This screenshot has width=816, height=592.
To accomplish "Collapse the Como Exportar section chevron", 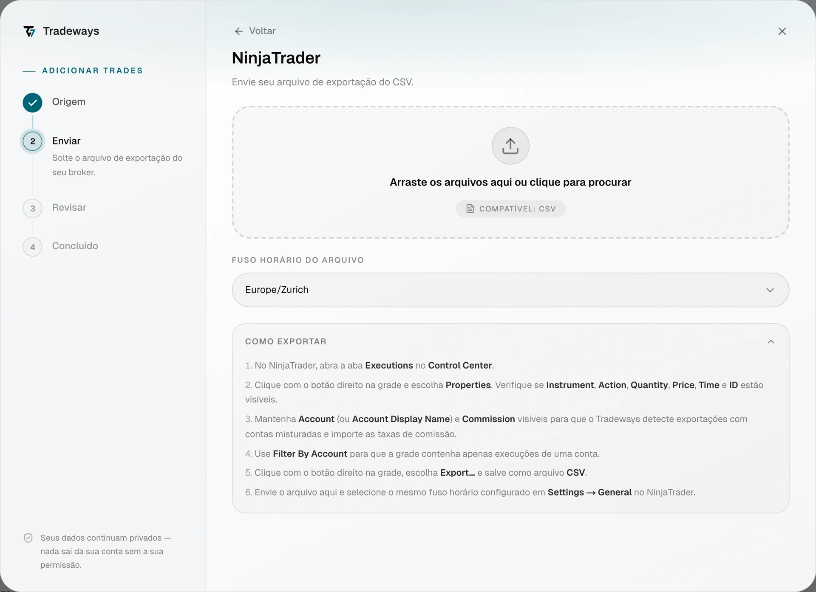I will [771, 342].
